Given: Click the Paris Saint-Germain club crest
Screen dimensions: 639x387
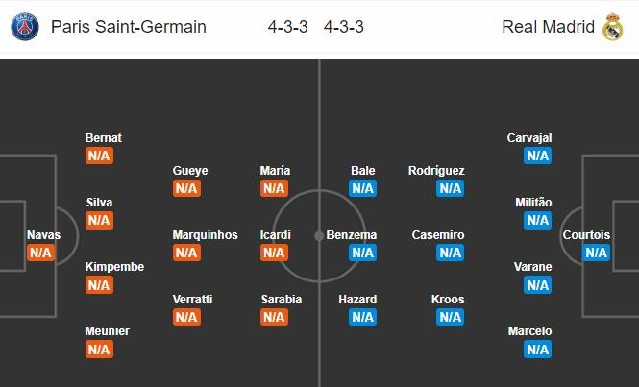Looking at the screenshot, I should (x=25, y=27).
